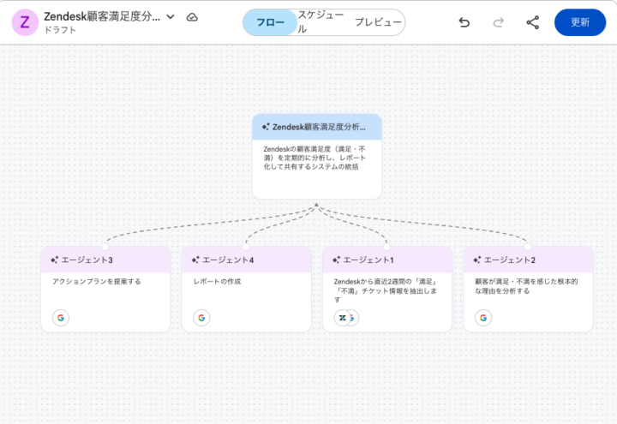Expand the dropdown arrow beside the flow title
This screenshot has width=617, height=424.
[x=171, y=17]
